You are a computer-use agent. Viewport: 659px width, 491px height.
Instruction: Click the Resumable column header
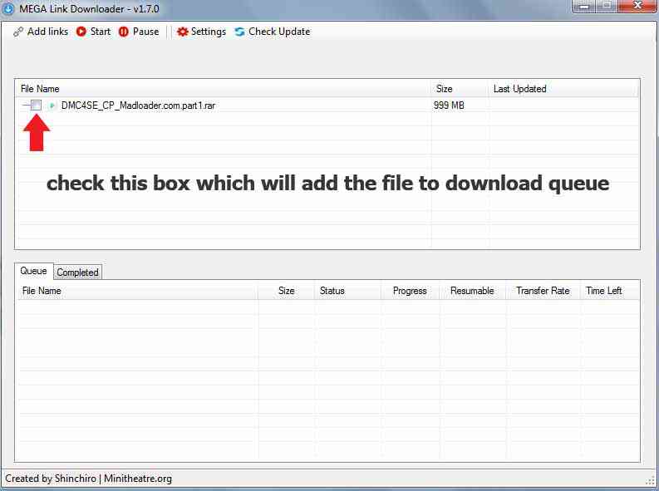tap(472, 291)
